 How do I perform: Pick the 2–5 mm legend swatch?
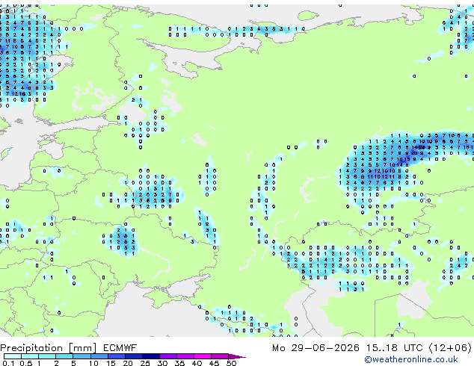pyautogui.click(x=64, y=356)
